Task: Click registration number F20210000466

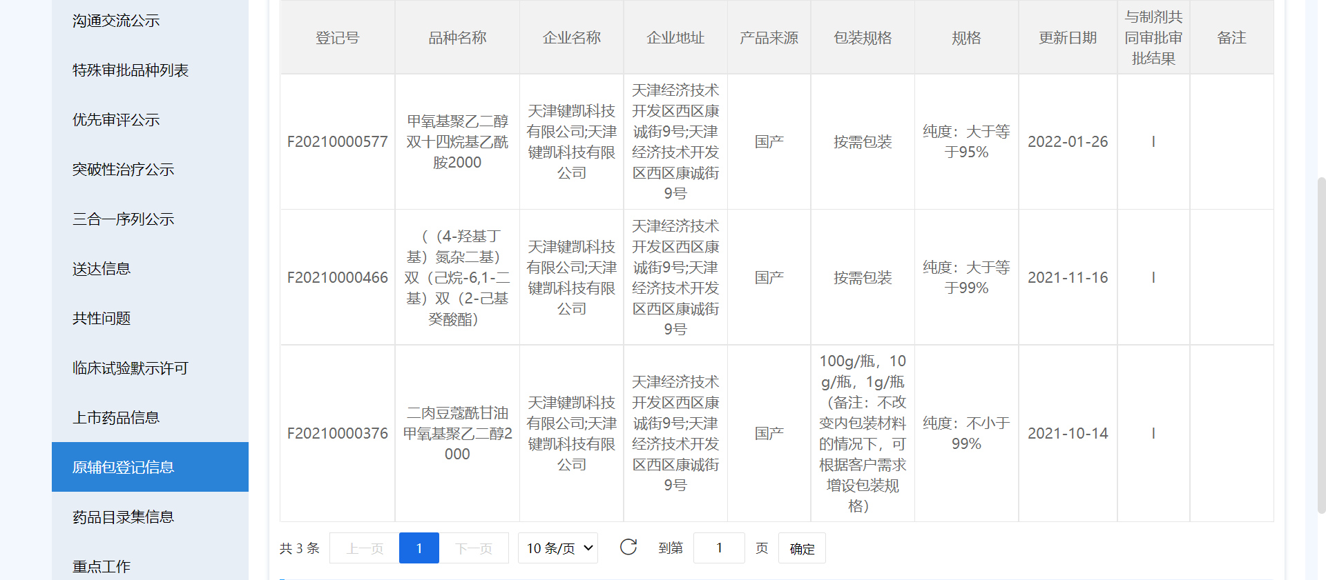Action: click(x=337, y=278)
